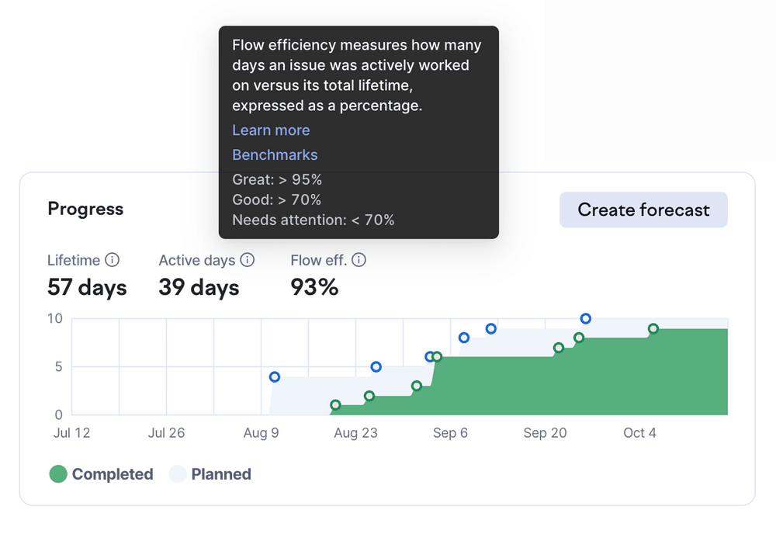Select the blue planned point at value 10
Viewport: 776px width, 534px height.
coord(586,319)
